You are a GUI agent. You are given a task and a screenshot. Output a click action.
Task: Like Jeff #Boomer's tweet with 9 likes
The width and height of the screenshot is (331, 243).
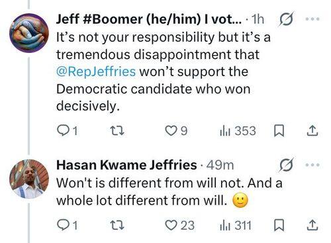point(176,130)
